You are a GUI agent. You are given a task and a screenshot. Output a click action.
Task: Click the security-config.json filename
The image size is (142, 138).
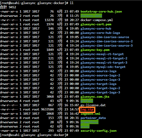tap(99, 131)
